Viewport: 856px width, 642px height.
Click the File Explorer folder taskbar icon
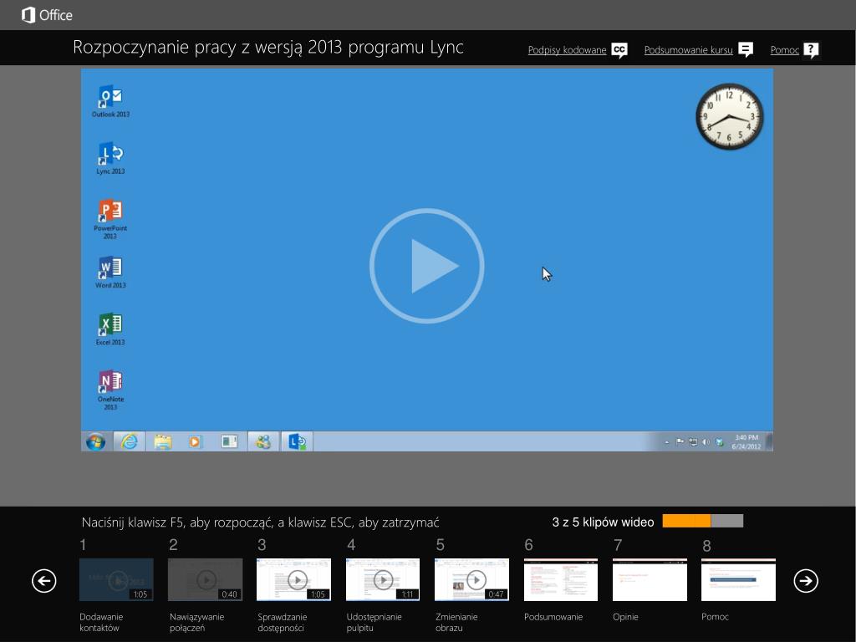point(163,441)
